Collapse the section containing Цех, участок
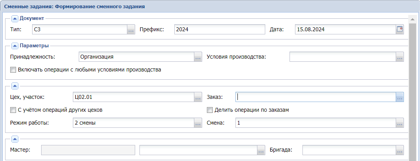420x161 pixels. coord(15,86)
